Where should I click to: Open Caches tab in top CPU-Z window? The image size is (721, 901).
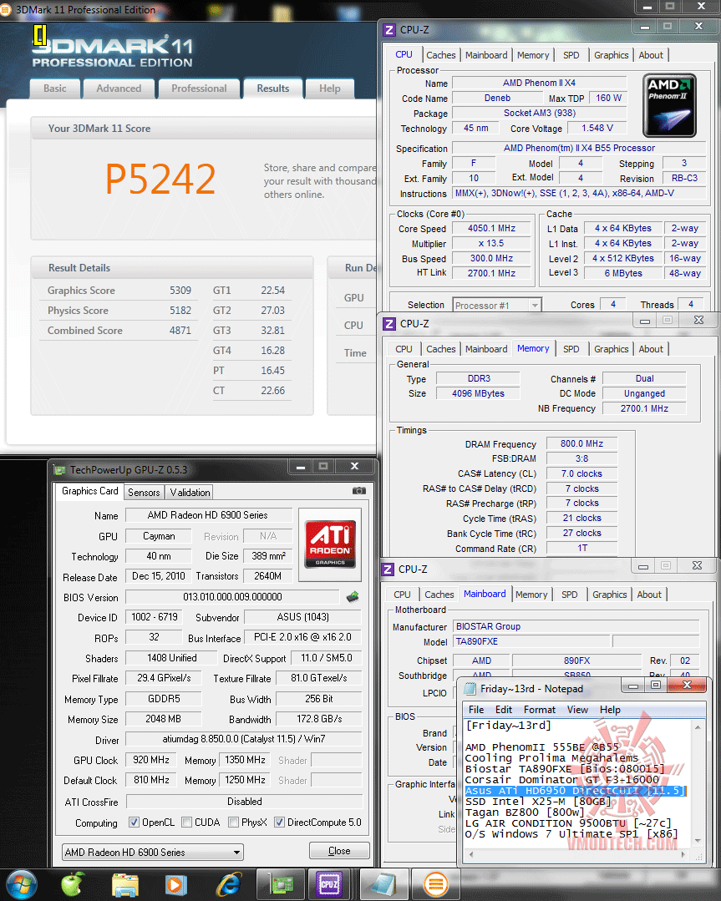click(x=441, y=55)
